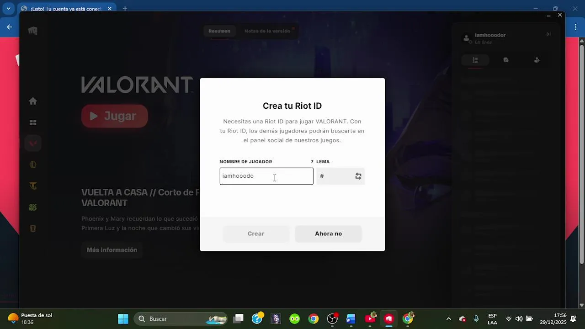
Task: Click the Windows taskbar Buscar search box
Action: tap(180, 318)
